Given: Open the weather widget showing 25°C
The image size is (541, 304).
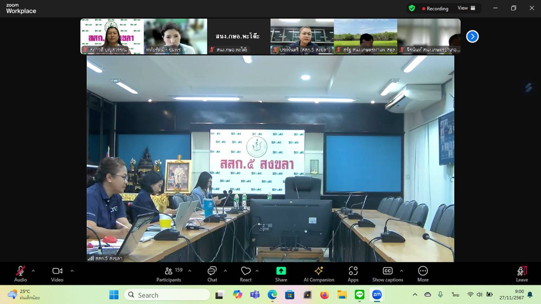Looking at the screenshot, I should [24, 294].
